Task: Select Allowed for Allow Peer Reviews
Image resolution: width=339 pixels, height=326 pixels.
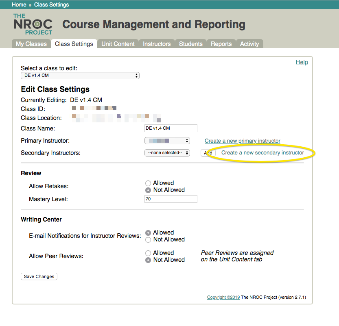Action: 148,253
